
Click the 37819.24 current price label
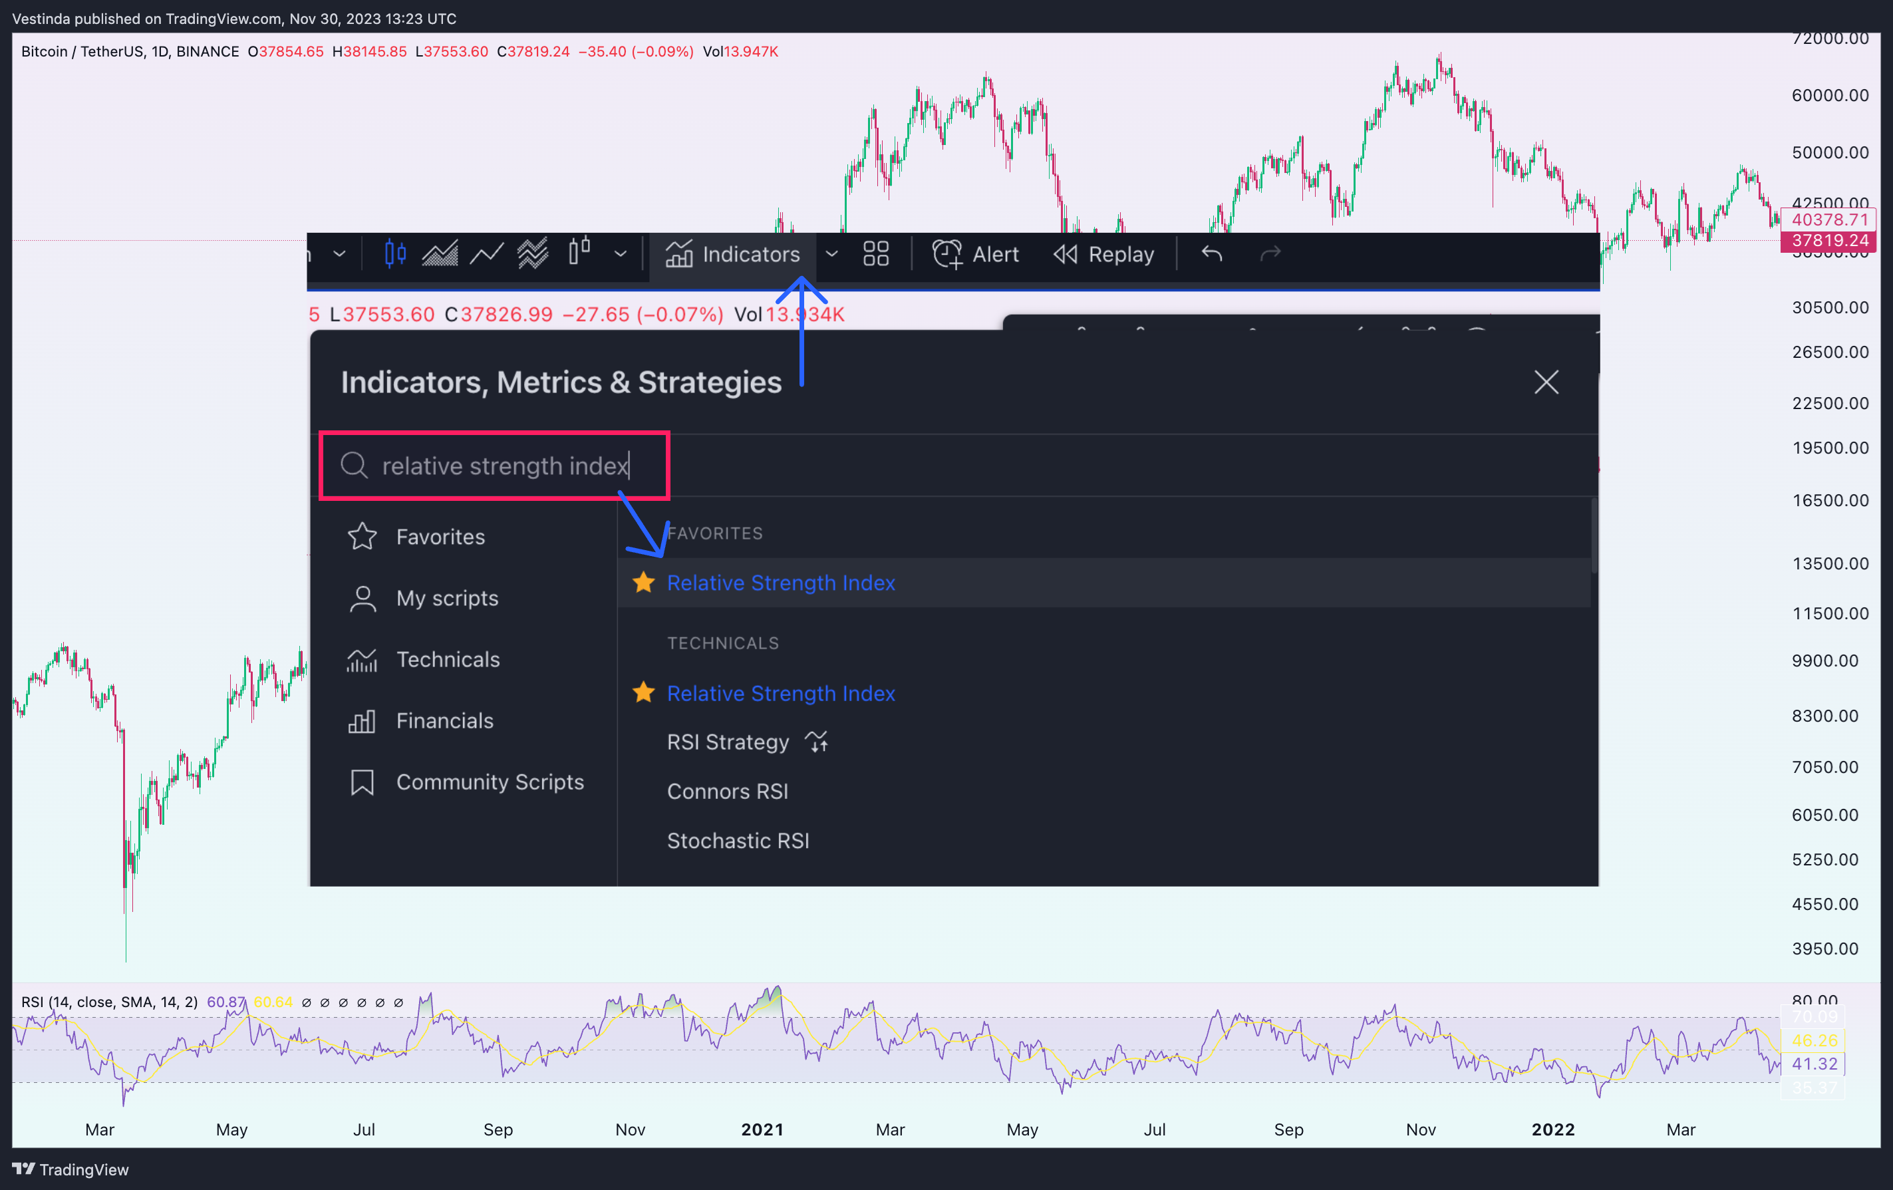[1828, 241]
